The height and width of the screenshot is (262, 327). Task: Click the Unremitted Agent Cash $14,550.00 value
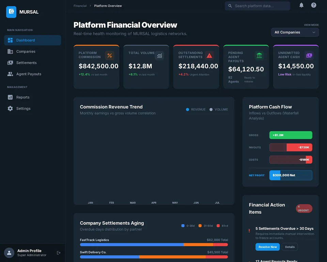[296, 66]
